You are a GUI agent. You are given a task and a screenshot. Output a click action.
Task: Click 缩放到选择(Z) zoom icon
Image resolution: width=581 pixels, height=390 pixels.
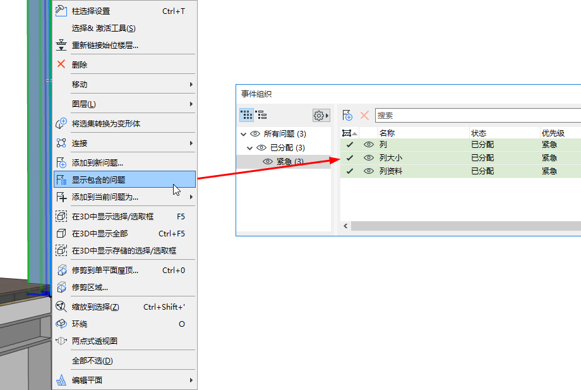[x=61, y=307]
